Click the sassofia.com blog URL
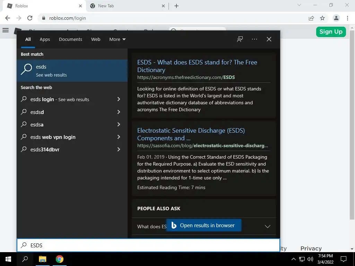Viewport: 355px width, 266px height. pos(202,146)
